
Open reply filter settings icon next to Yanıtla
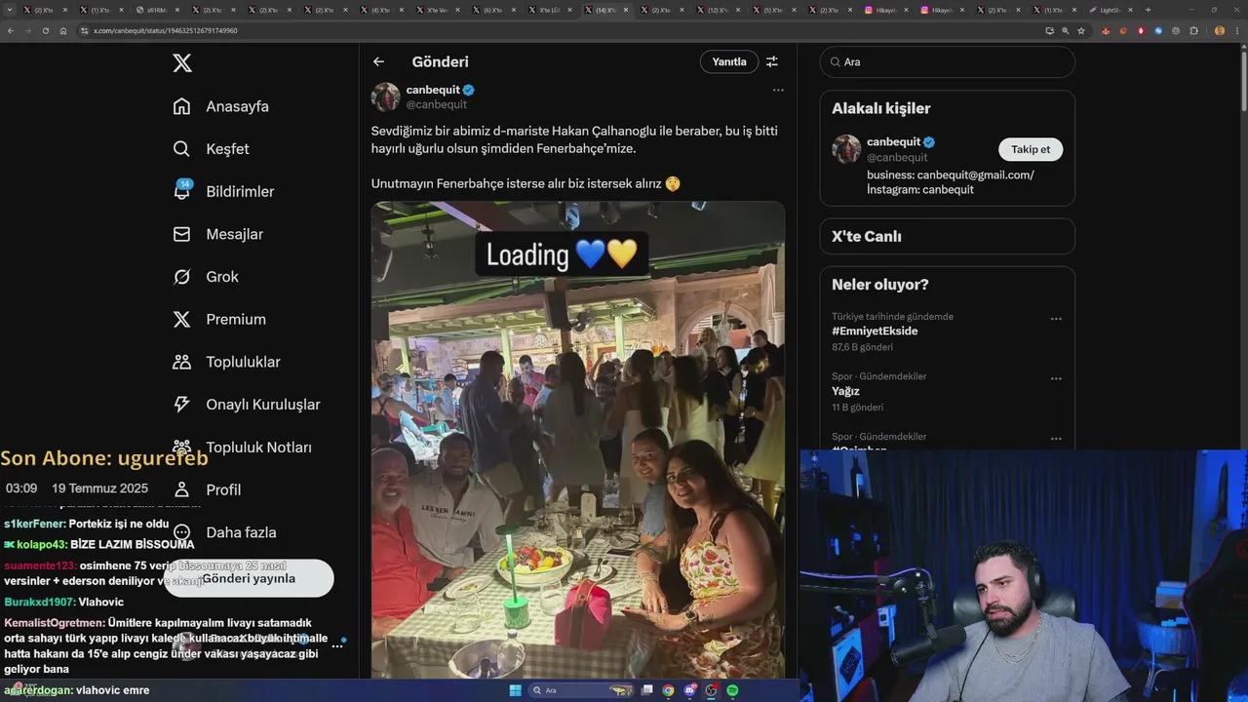click(771, 61)
